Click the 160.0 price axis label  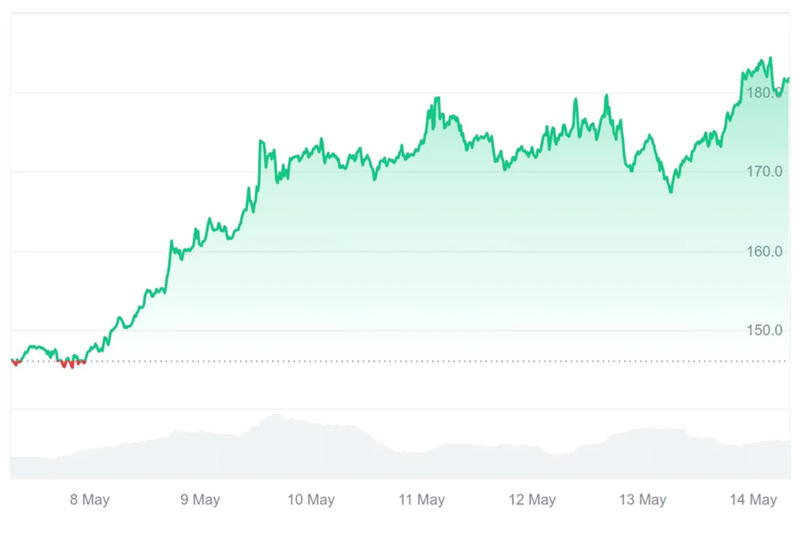764,251
